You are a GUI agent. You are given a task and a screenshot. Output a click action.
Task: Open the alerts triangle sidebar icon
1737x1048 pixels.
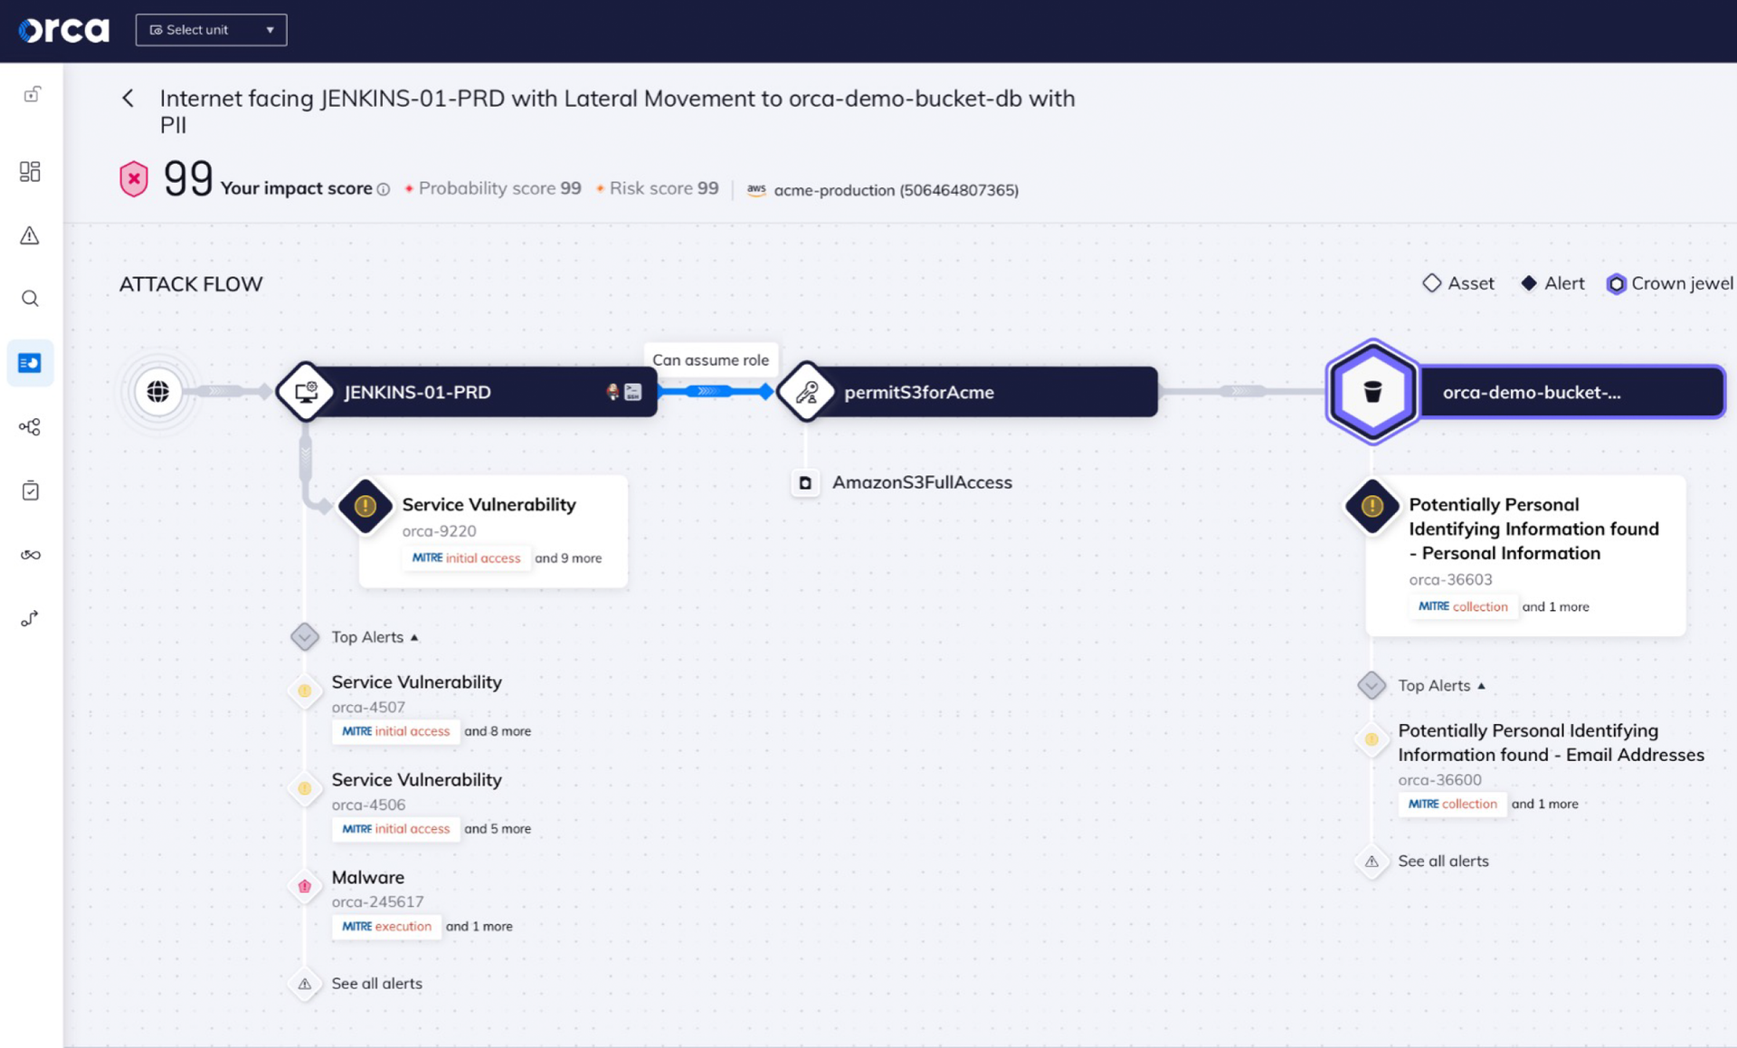click(30, 236)
